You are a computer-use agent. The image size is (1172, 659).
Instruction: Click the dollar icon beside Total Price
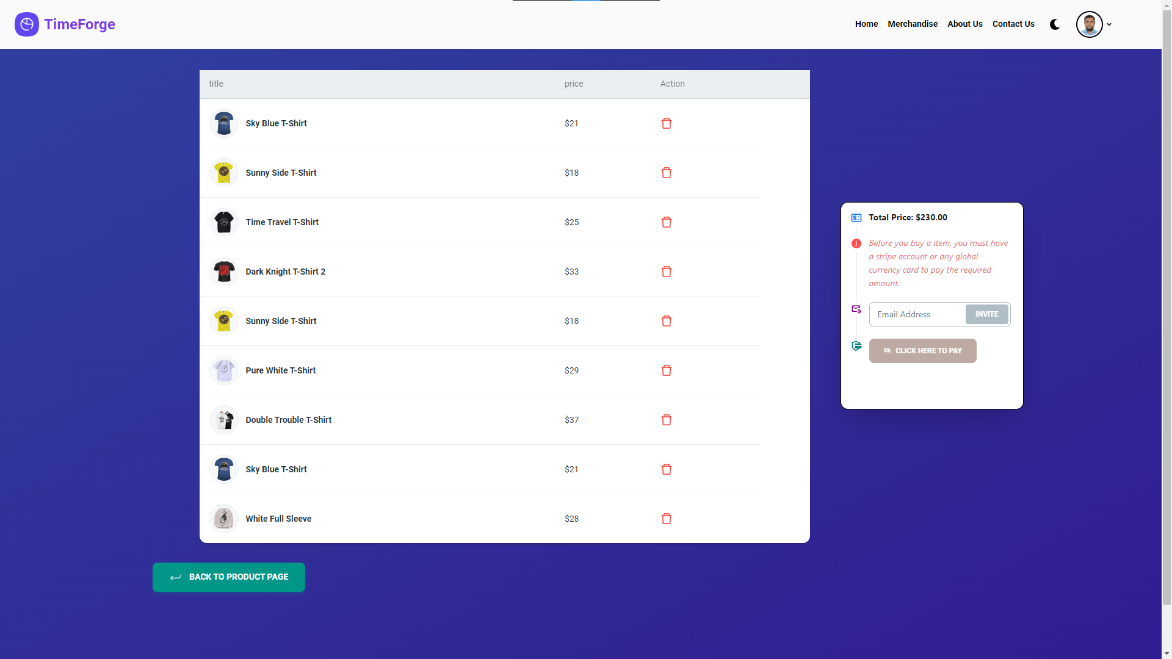[856, 217]
